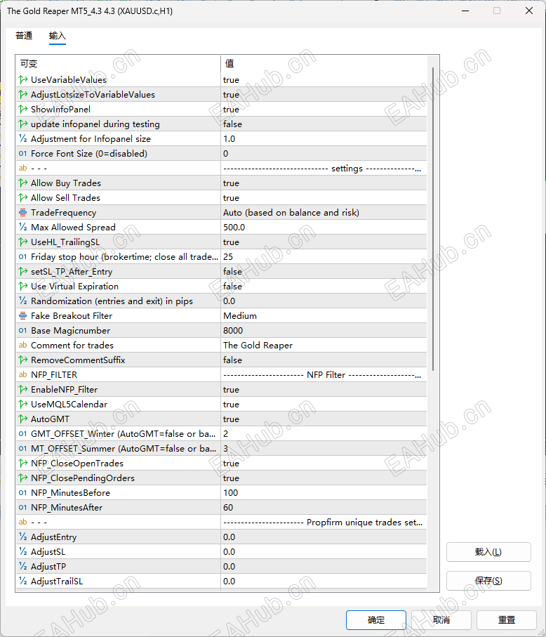Click the string icon beside Comment for trades
This screenshot has height=637, width=546.
(x=22, y=346)
